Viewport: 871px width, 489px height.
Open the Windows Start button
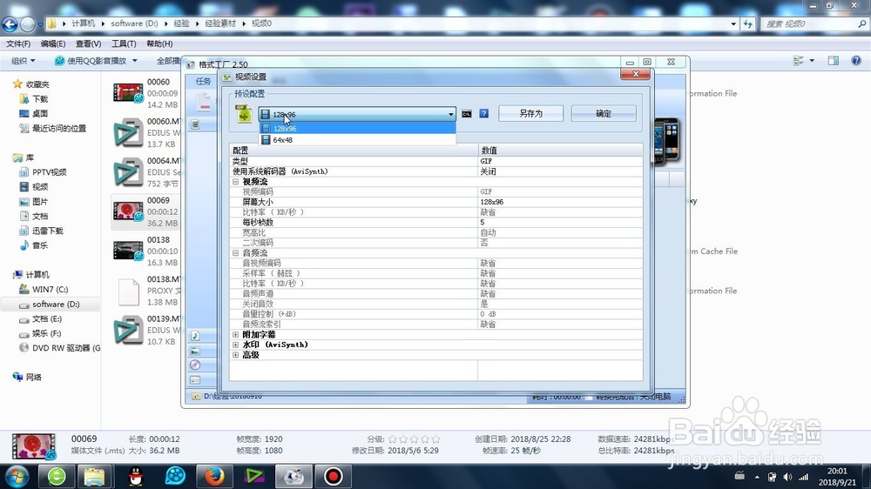[17, 477]
